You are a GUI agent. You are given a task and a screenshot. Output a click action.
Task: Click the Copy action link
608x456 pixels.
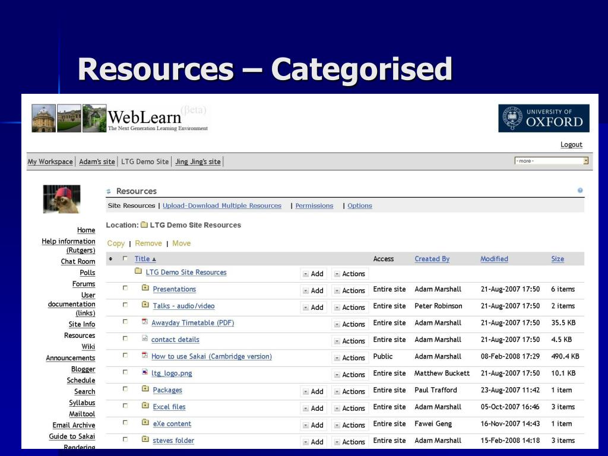116,243
